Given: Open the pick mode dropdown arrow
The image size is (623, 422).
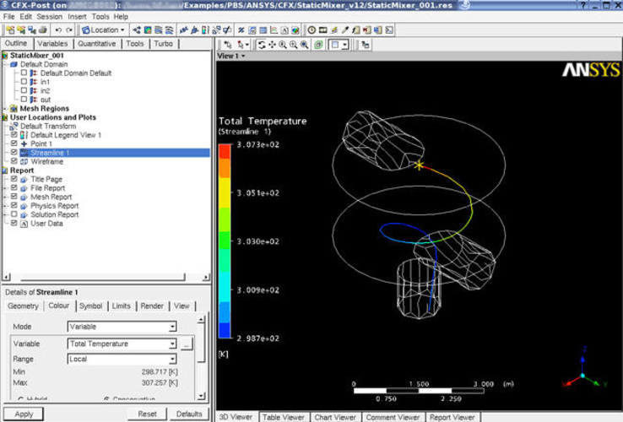Looking at the screenshot, I should point(247,45).
